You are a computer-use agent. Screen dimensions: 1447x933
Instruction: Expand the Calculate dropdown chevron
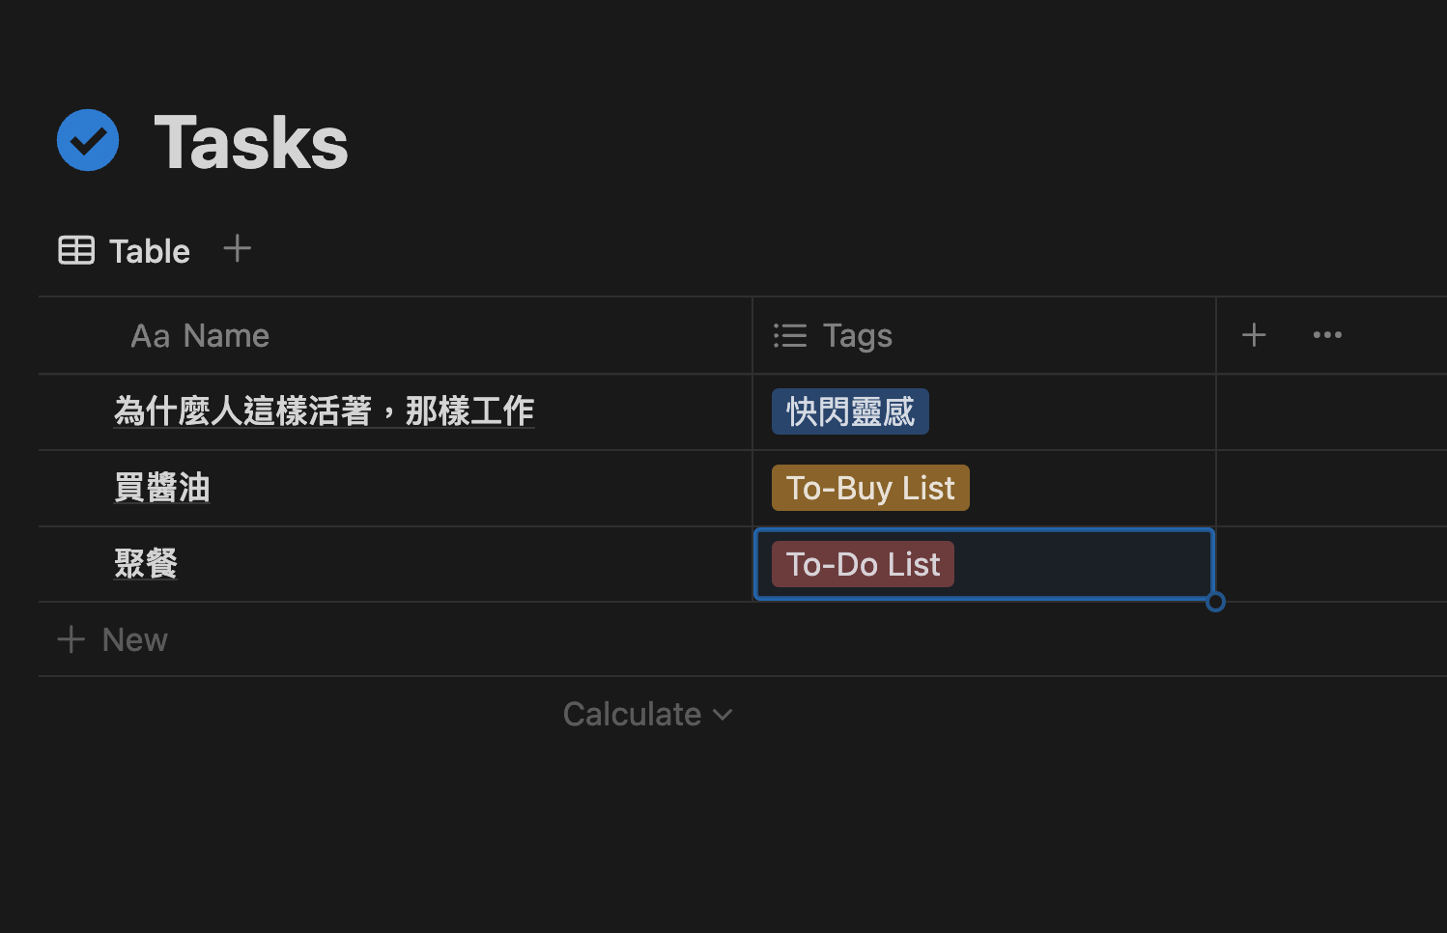(723, 715)
